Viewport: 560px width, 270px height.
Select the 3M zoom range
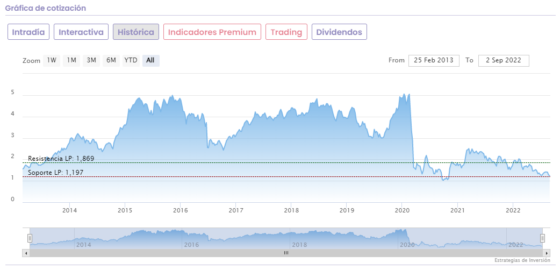click(91, 60)
